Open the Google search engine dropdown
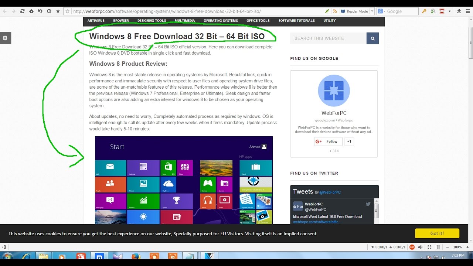 tap(382, 11)
